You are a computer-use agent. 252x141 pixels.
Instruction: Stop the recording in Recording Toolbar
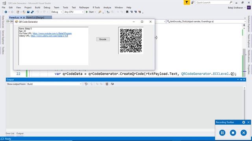tap(233, 133)
